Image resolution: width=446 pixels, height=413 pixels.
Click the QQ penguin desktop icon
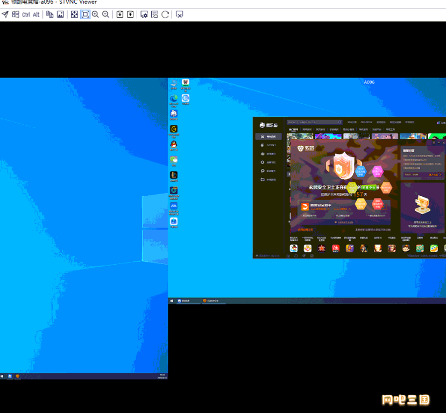(x=174, y=145)
